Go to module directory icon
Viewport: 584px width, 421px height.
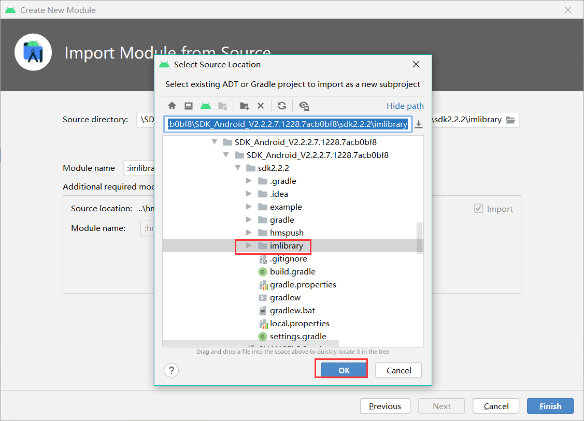[x=223, y=106]
